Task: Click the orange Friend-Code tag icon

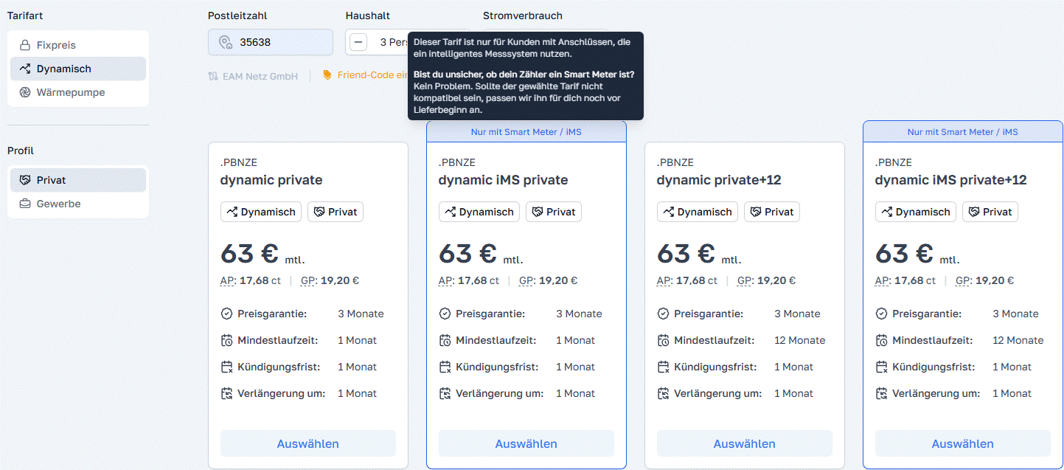Action: pyautogui.click(x=327, y=75)
